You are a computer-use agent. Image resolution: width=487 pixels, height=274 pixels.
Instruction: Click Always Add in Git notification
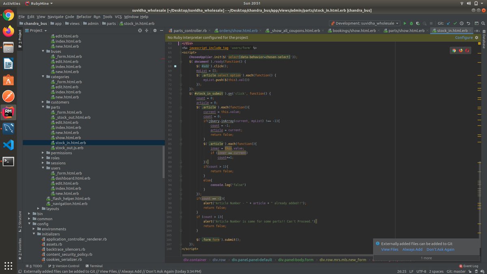[412, 249]
